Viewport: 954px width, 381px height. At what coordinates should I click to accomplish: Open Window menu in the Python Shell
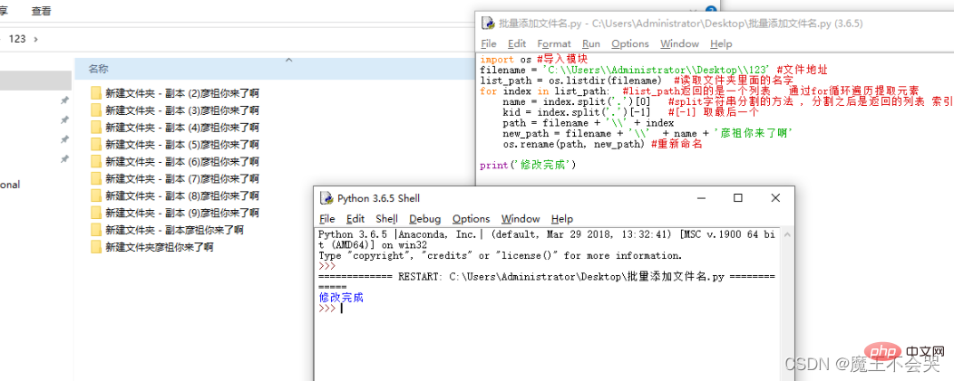[x=521, y=219]
